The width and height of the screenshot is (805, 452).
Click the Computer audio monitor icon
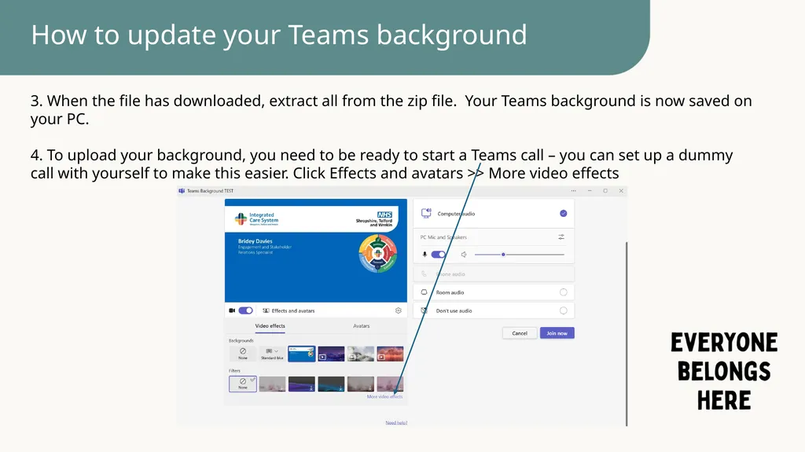pyautogui.click(x=426, y=213)
